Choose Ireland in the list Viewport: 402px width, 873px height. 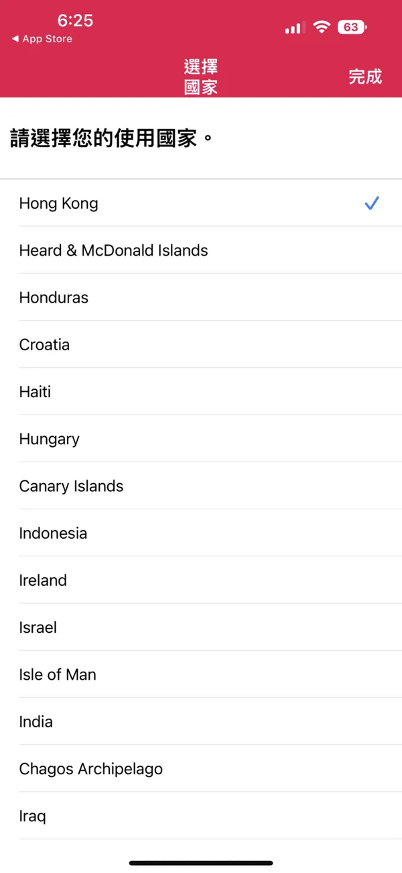pos(201,580)
